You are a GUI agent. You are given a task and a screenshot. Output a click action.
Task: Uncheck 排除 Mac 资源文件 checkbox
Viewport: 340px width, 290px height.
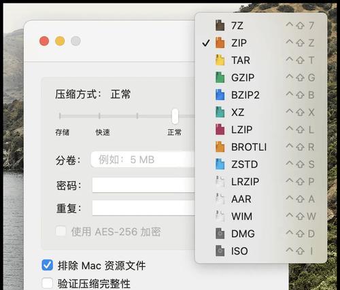[x=48, y=266]
